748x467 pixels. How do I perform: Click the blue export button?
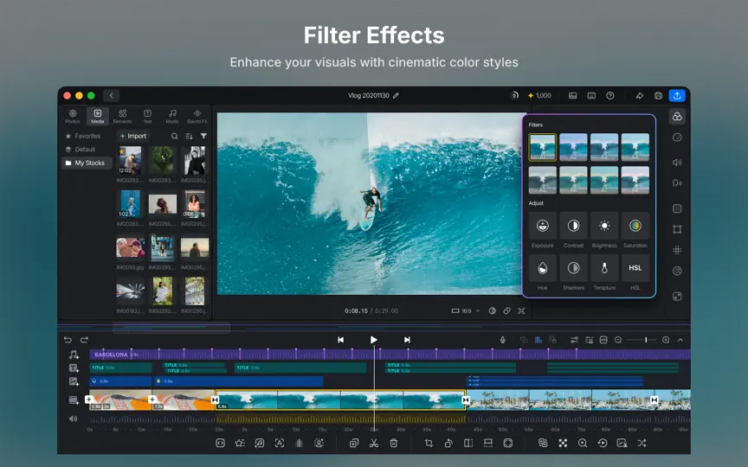(677, 95)
